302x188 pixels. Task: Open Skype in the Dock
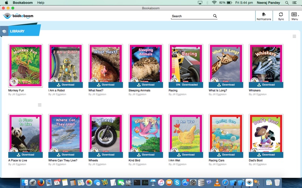(x=177, y=182)
